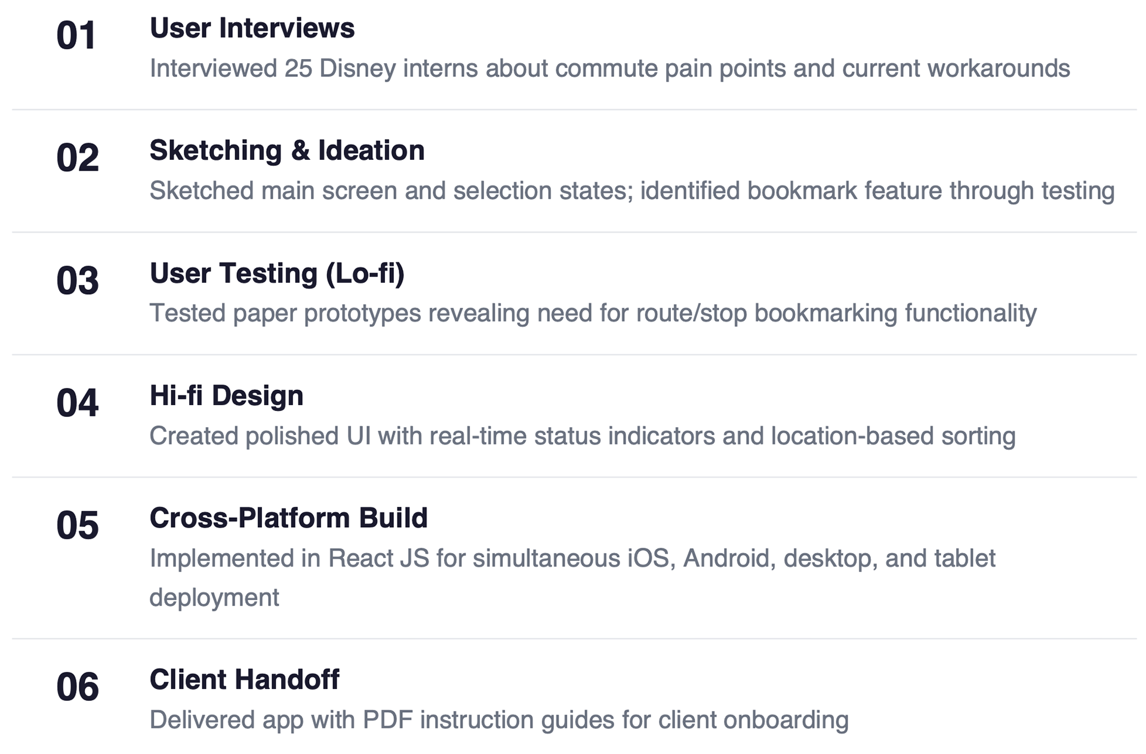Viewport: 1146px width, 754px height.
Task: Click the PDF instruction guides description
Action: (x=498, y=720)
